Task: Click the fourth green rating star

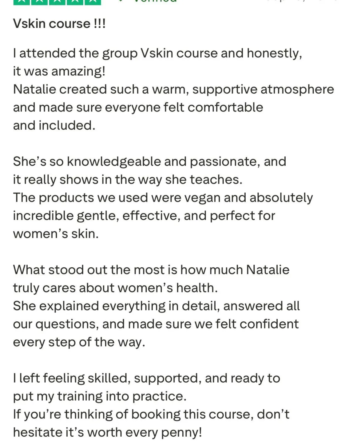Action: click(75, 2)
